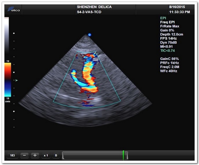Click the frame counter 183 field
Viewport: 199px width, 165px height.
pyautogui.click(x=12, y=155)
